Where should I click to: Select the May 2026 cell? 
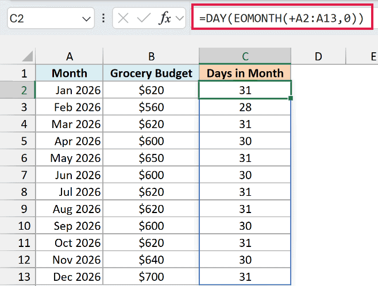69,158
